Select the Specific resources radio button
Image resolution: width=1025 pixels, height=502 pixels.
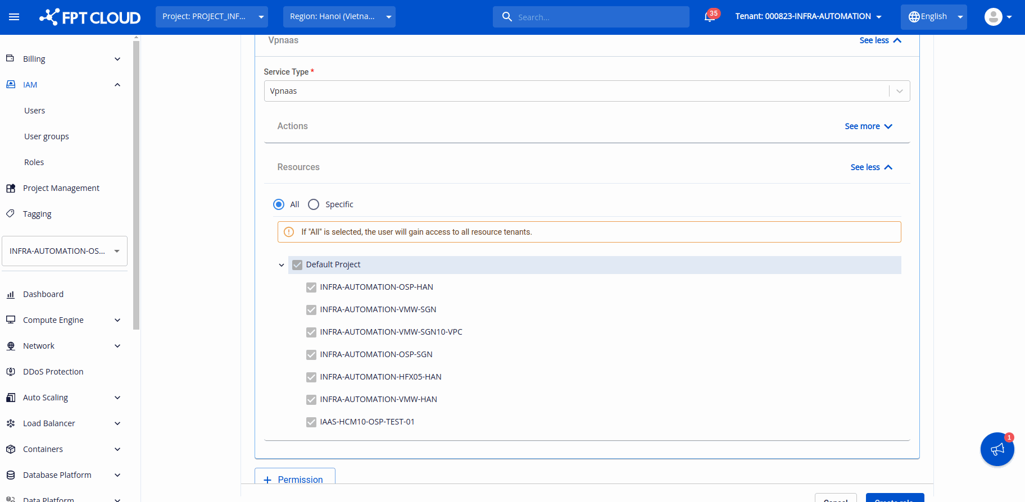(314, 204)
